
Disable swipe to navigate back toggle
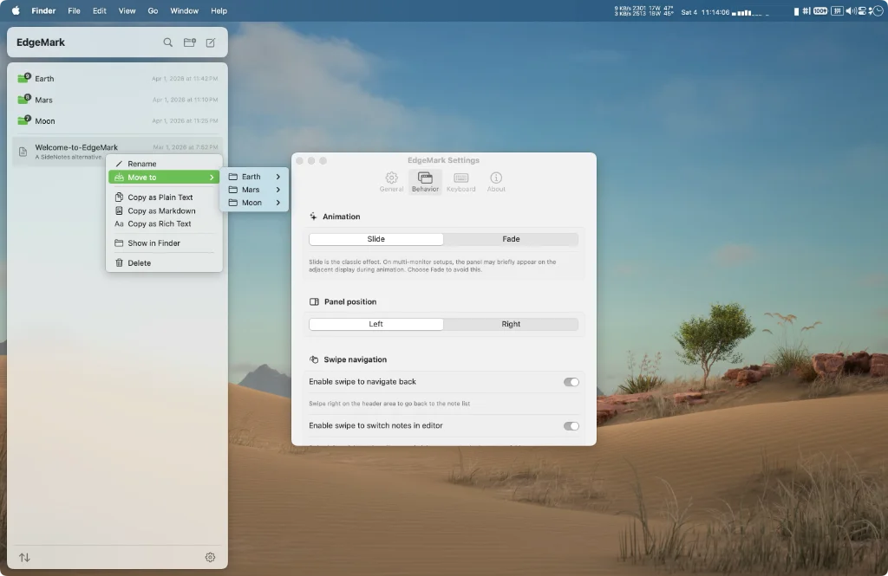pos(571,382)
